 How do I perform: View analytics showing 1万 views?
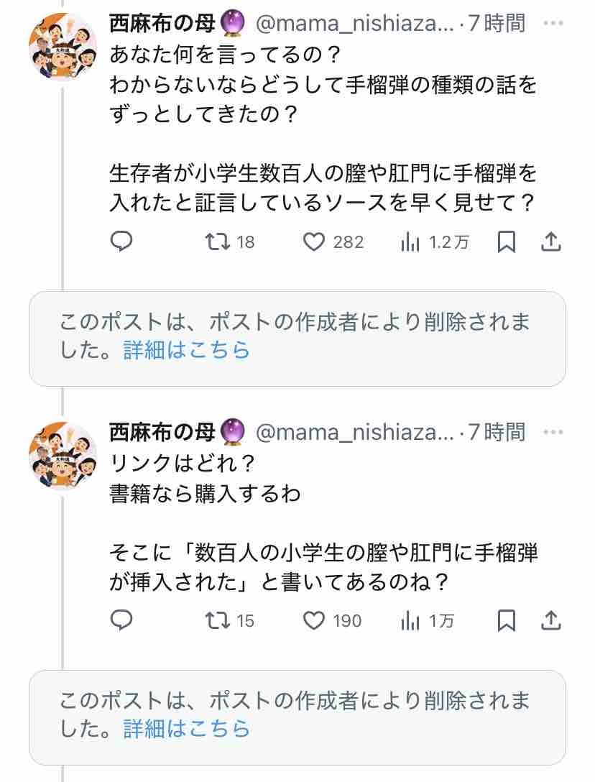pyautogui.click(x=428, y=621)
